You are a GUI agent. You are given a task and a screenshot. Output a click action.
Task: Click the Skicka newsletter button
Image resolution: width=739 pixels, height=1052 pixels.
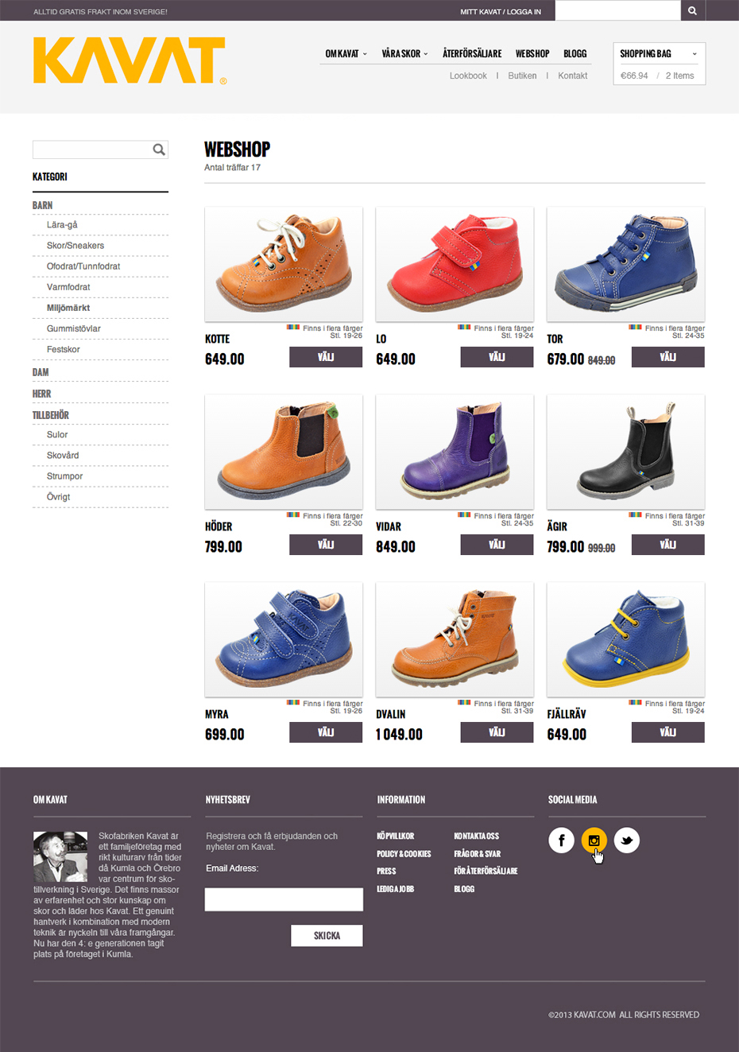click(327, 936)
